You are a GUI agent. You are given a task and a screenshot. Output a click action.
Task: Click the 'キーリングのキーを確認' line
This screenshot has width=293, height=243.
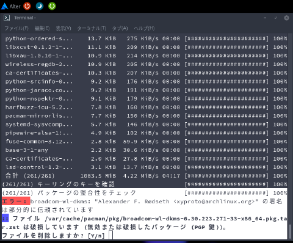click(x=145, y=184)
